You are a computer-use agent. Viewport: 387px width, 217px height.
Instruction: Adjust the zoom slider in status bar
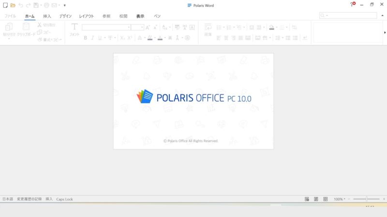pos(367,199)
